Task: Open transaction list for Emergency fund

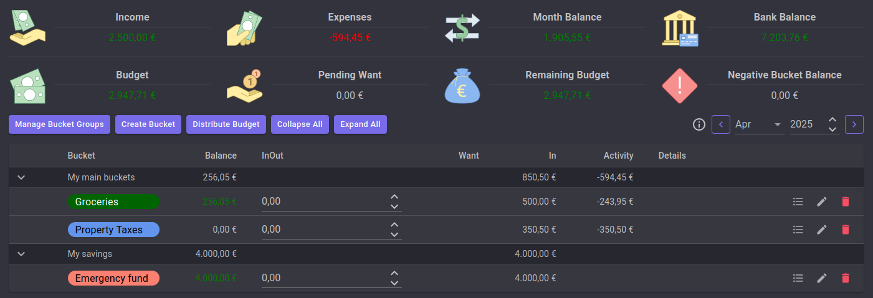Action: pos(798,278)
